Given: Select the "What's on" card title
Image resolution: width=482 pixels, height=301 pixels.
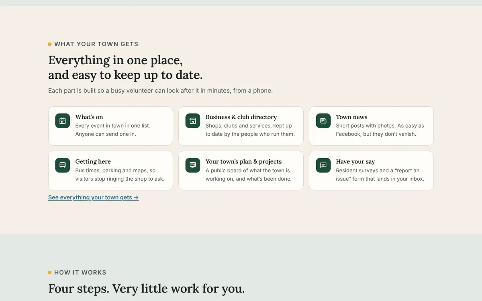Looking at the screenshot, I should coord(89,117).
